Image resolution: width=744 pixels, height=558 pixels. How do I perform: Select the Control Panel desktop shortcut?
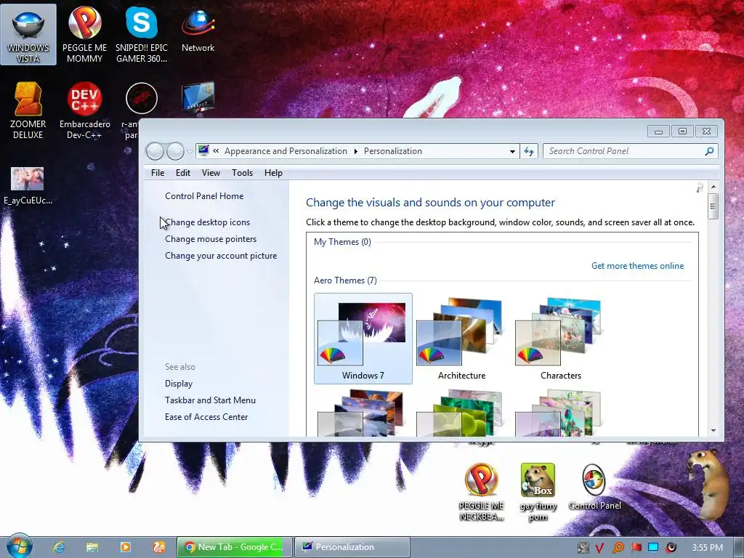click(594, 487)
